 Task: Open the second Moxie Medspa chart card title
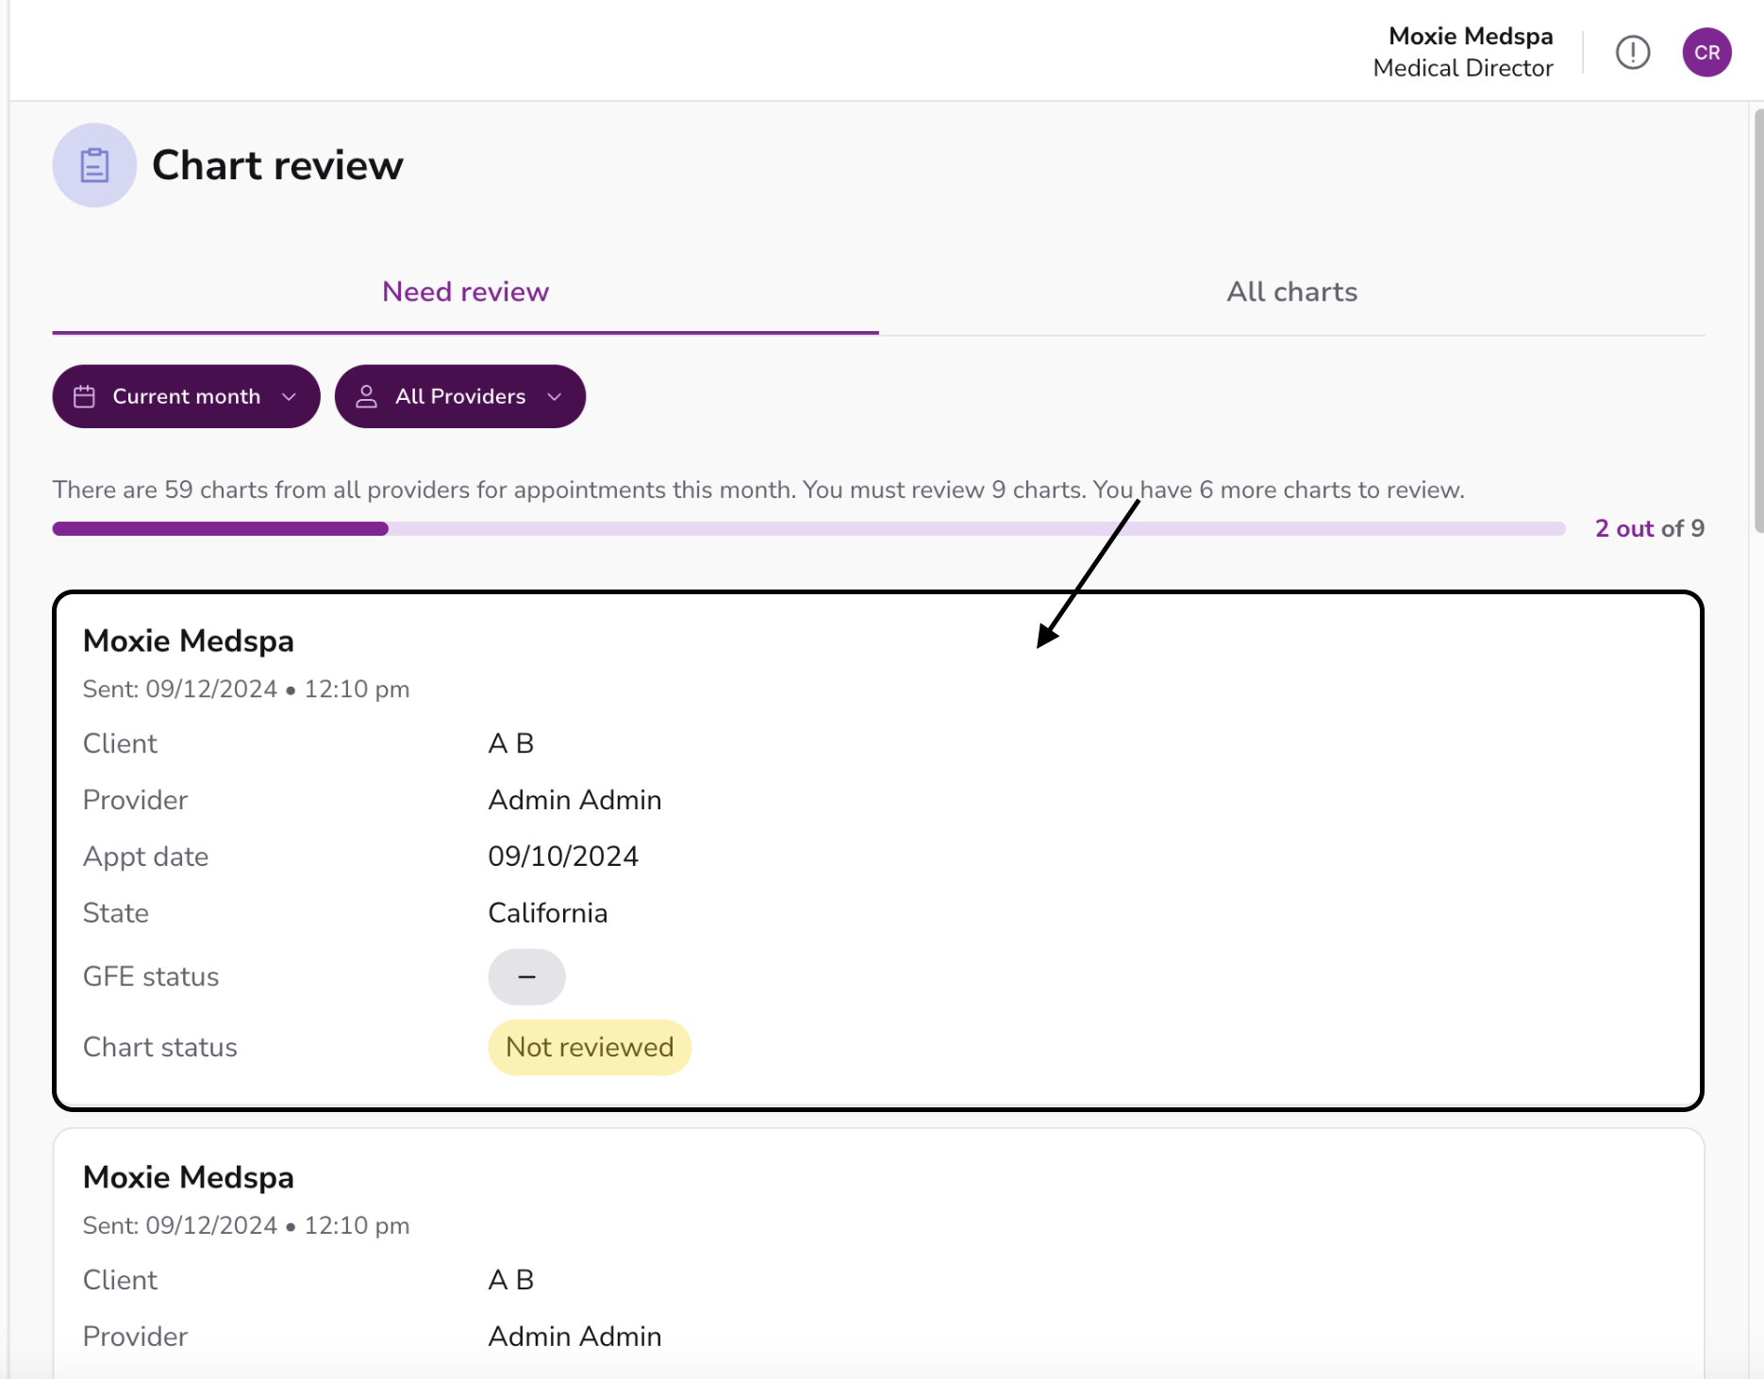click(x=189, y=1177)
